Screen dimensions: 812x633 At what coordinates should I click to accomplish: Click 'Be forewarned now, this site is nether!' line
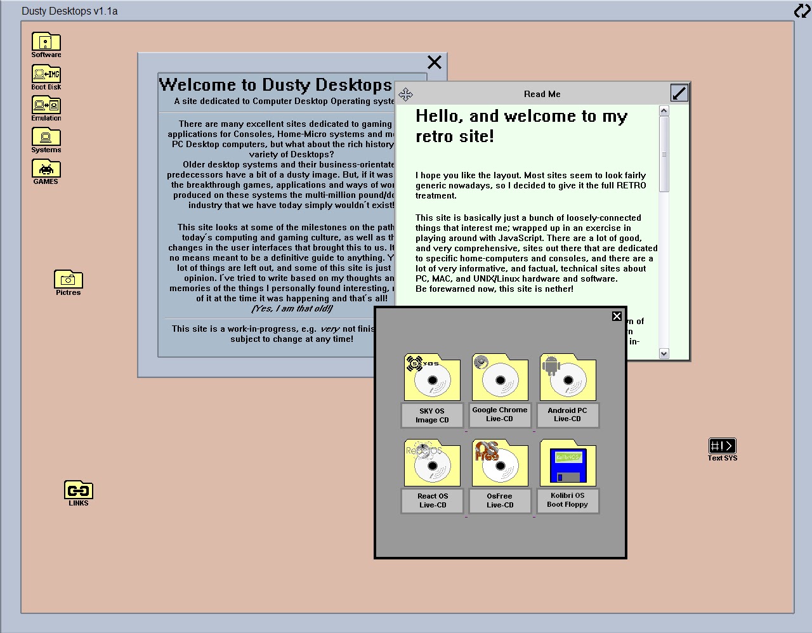pos(495,289)
